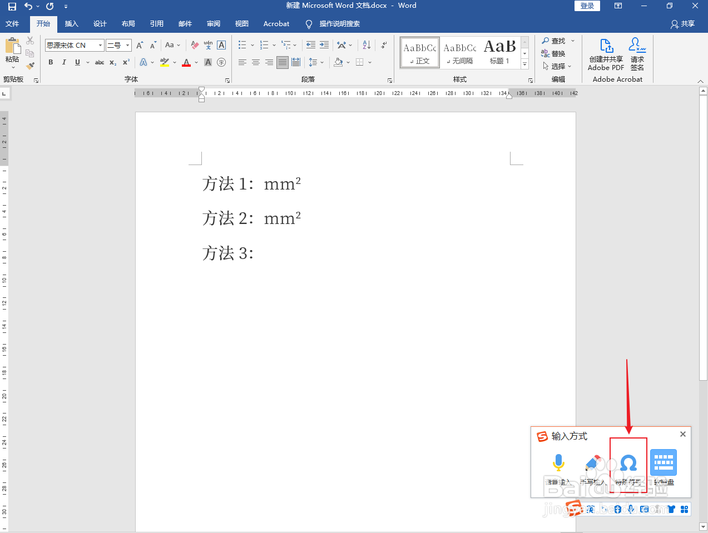The width and height of the screenshot is (708, 533).
Task: Toggle bold formatting with the B icon
Action: click(x=51, y=62)
